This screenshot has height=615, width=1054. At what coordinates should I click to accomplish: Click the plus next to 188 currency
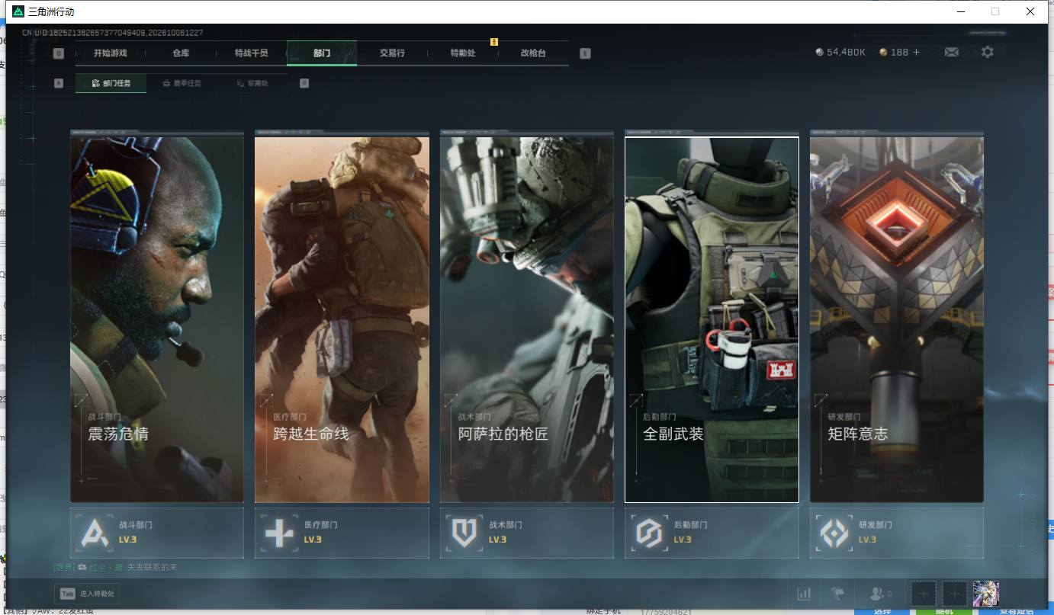click(x=916, y=52)
